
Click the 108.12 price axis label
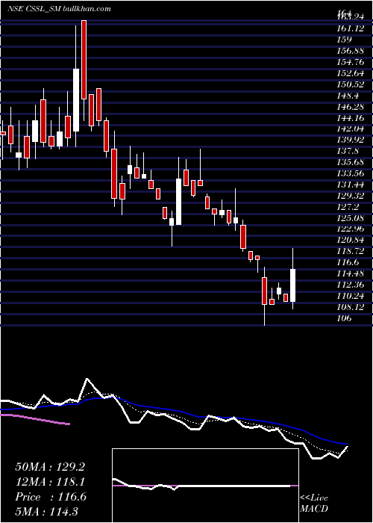tap(351, 307)
